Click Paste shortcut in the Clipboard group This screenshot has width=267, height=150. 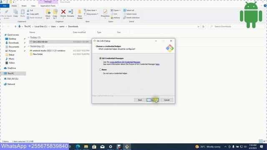click(x=34, y=17)
